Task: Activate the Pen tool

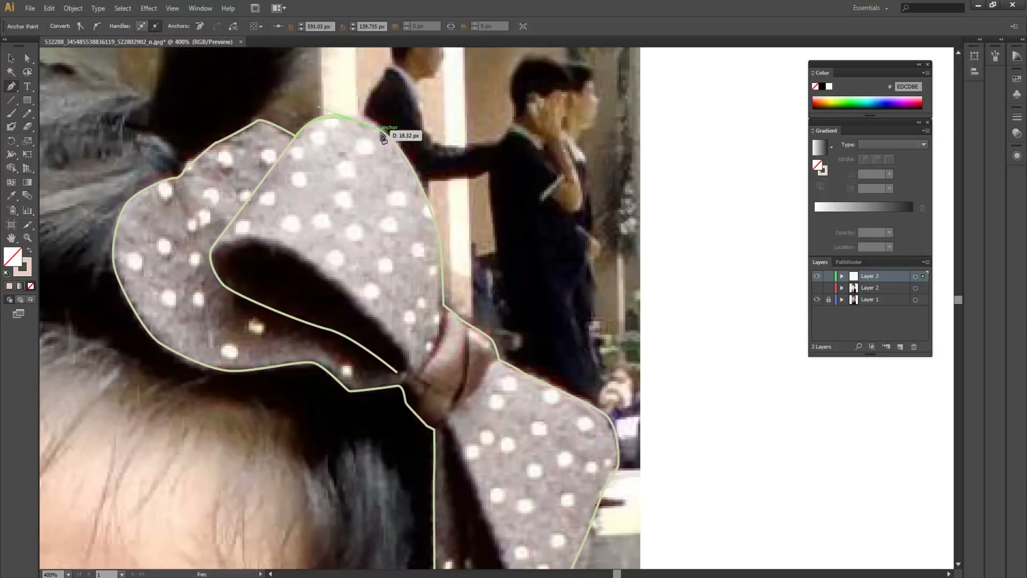Action: pos(11,86)
